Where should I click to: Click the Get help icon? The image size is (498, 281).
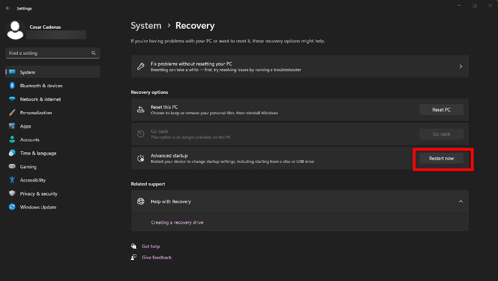134,246
